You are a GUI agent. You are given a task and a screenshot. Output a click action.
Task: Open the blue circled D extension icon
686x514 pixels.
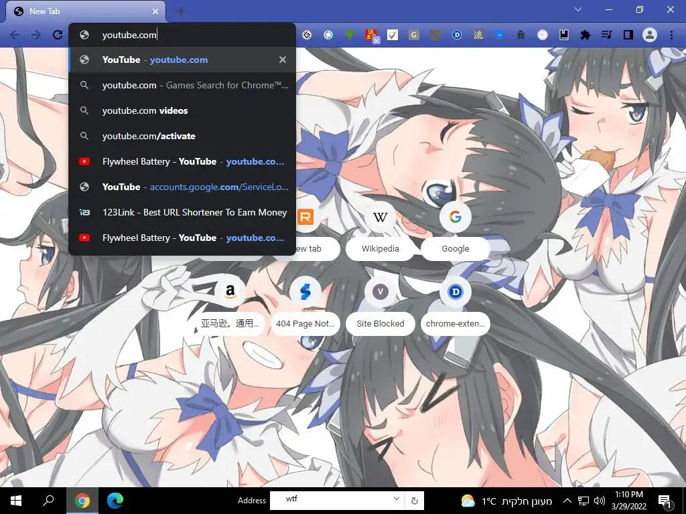(457, 35)
